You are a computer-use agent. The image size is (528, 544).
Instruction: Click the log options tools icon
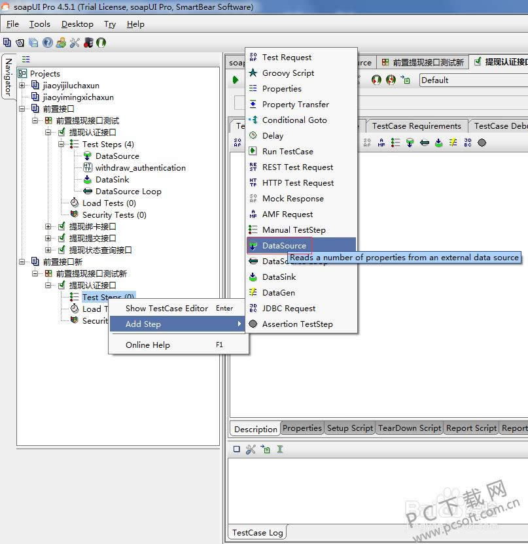point(251,449)
